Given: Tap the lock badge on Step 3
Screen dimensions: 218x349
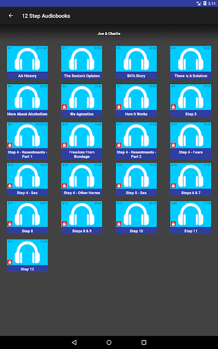Looking at the screenshot, I should pyautogui.click(x=173, y=107).
